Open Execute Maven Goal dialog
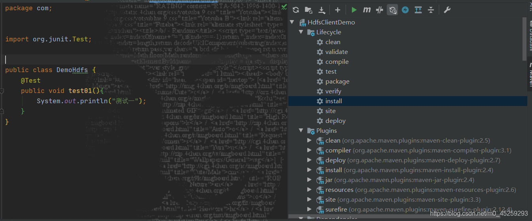This screenshot has width=532, height=221. 367,10
